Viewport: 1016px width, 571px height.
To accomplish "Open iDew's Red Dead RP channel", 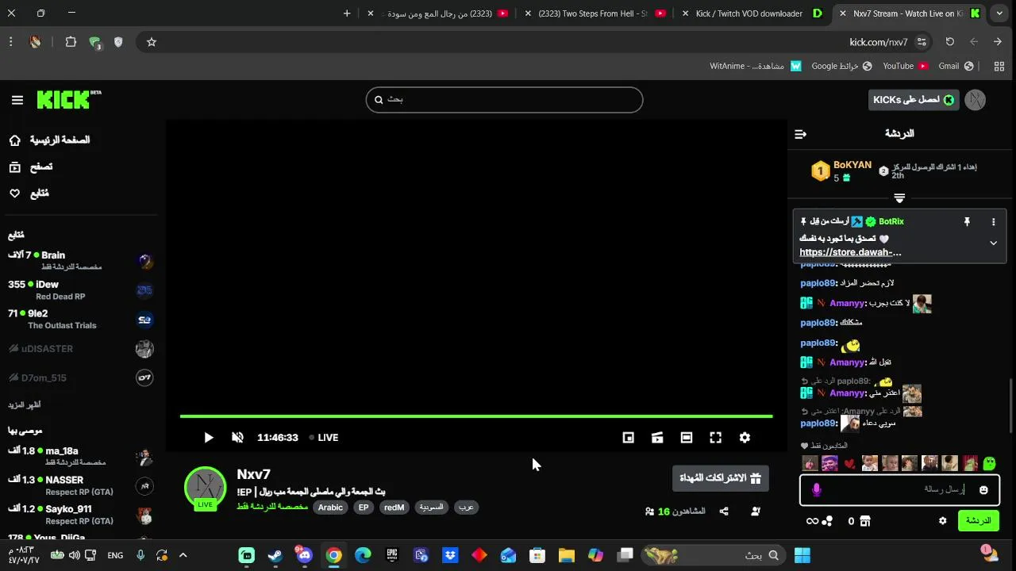I will pyautogui.click(x=79, y=290).
